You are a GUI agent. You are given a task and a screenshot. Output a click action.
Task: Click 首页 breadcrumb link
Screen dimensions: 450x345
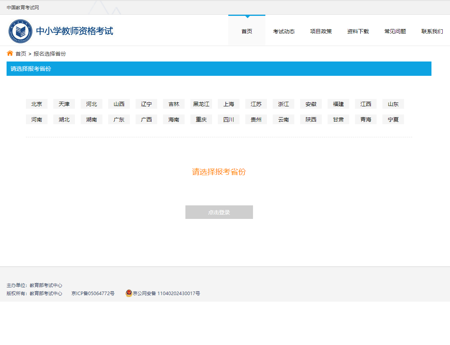pos(21,54)
